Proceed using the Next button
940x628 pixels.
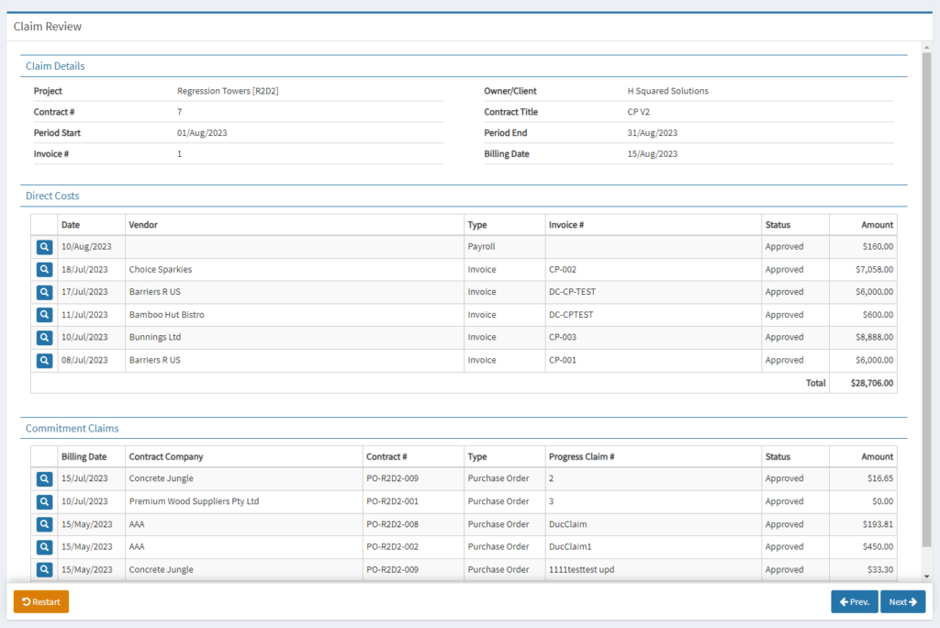coord(902,602)
